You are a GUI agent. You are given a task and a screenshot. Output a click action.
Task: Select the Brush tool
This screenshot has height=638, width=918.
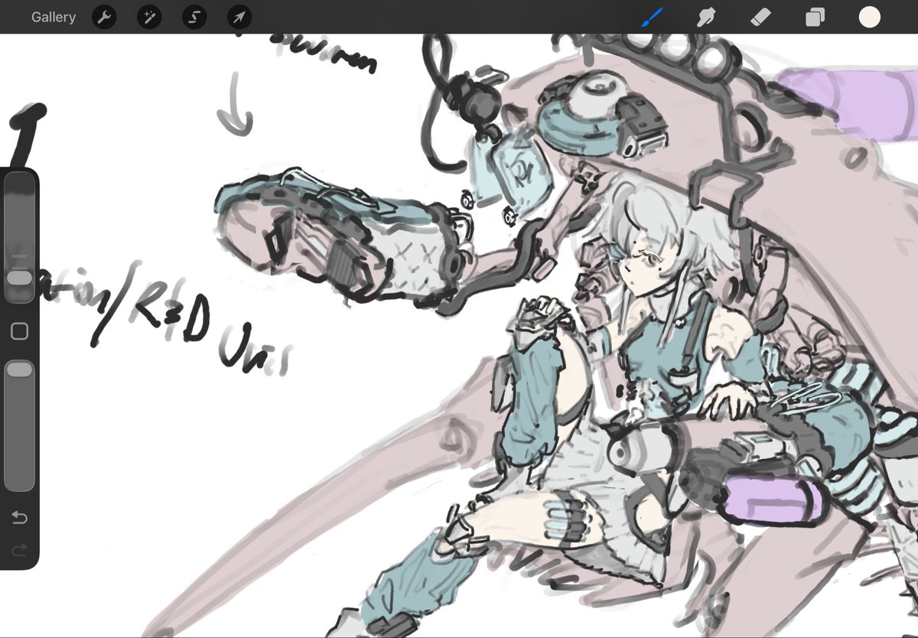(x=653, y=17)
